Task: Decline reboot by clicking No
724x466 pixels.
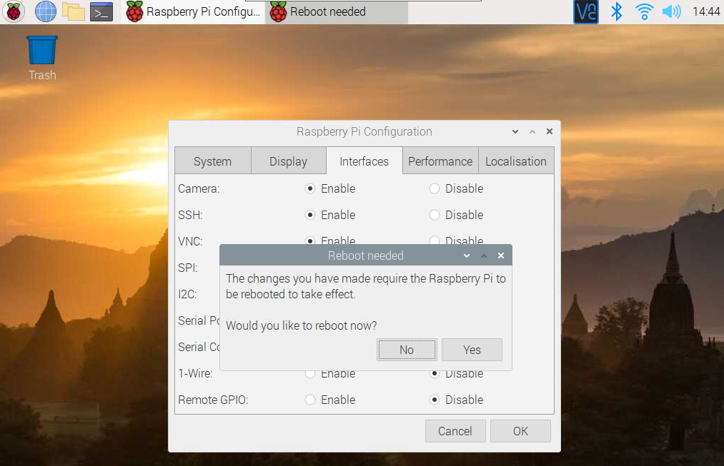Action: (406, 350)
